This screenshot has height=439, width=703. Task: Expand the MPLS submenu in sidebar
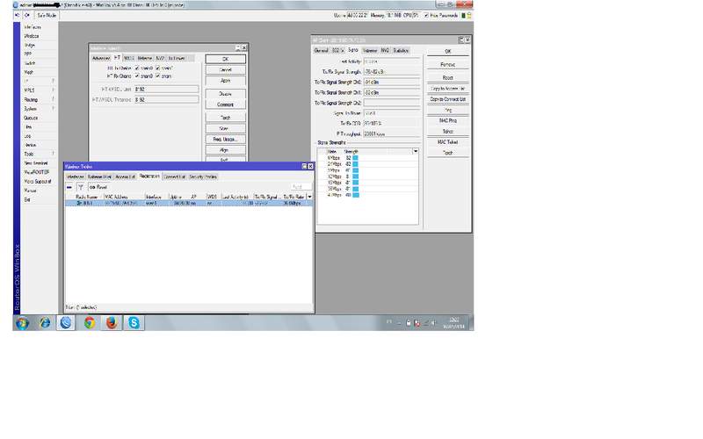pyautogui.click(x=38, y=90)
